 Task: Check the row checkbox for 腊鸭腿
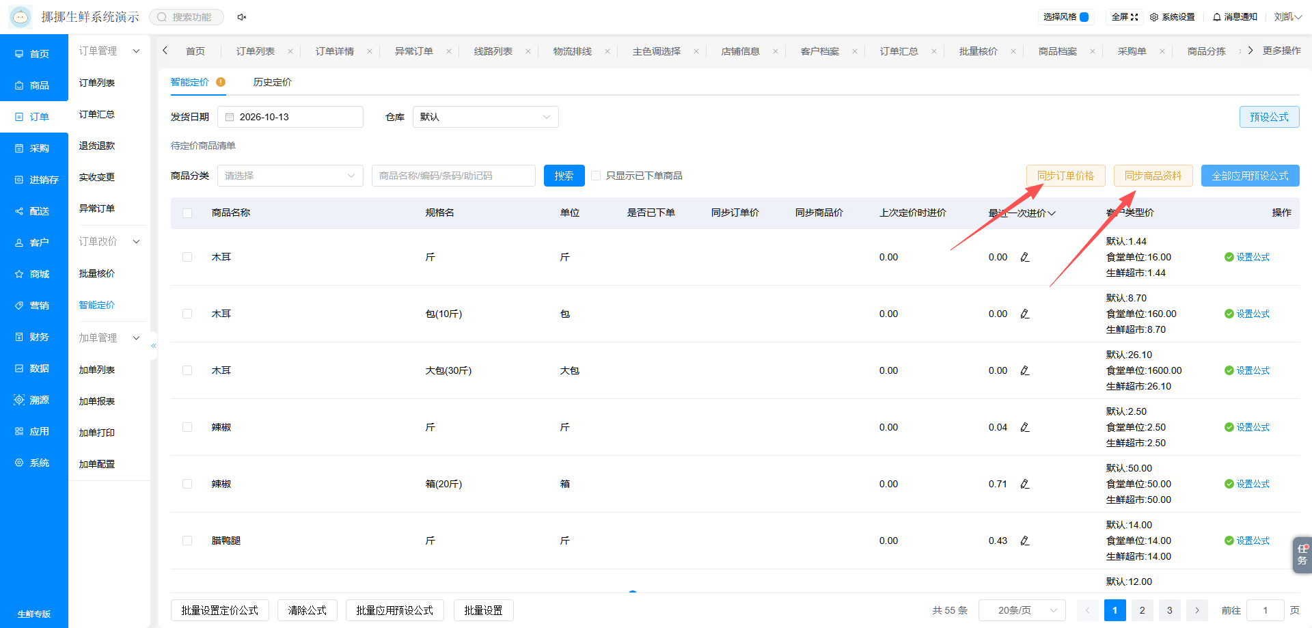point(187,541)
